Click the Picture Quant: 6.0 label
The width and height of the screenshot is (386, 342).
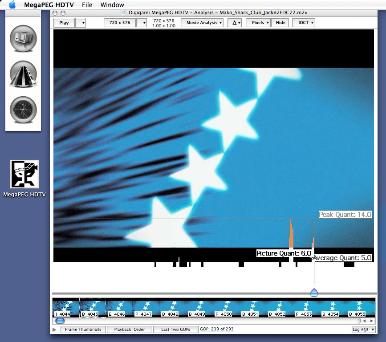coord(284,253)
